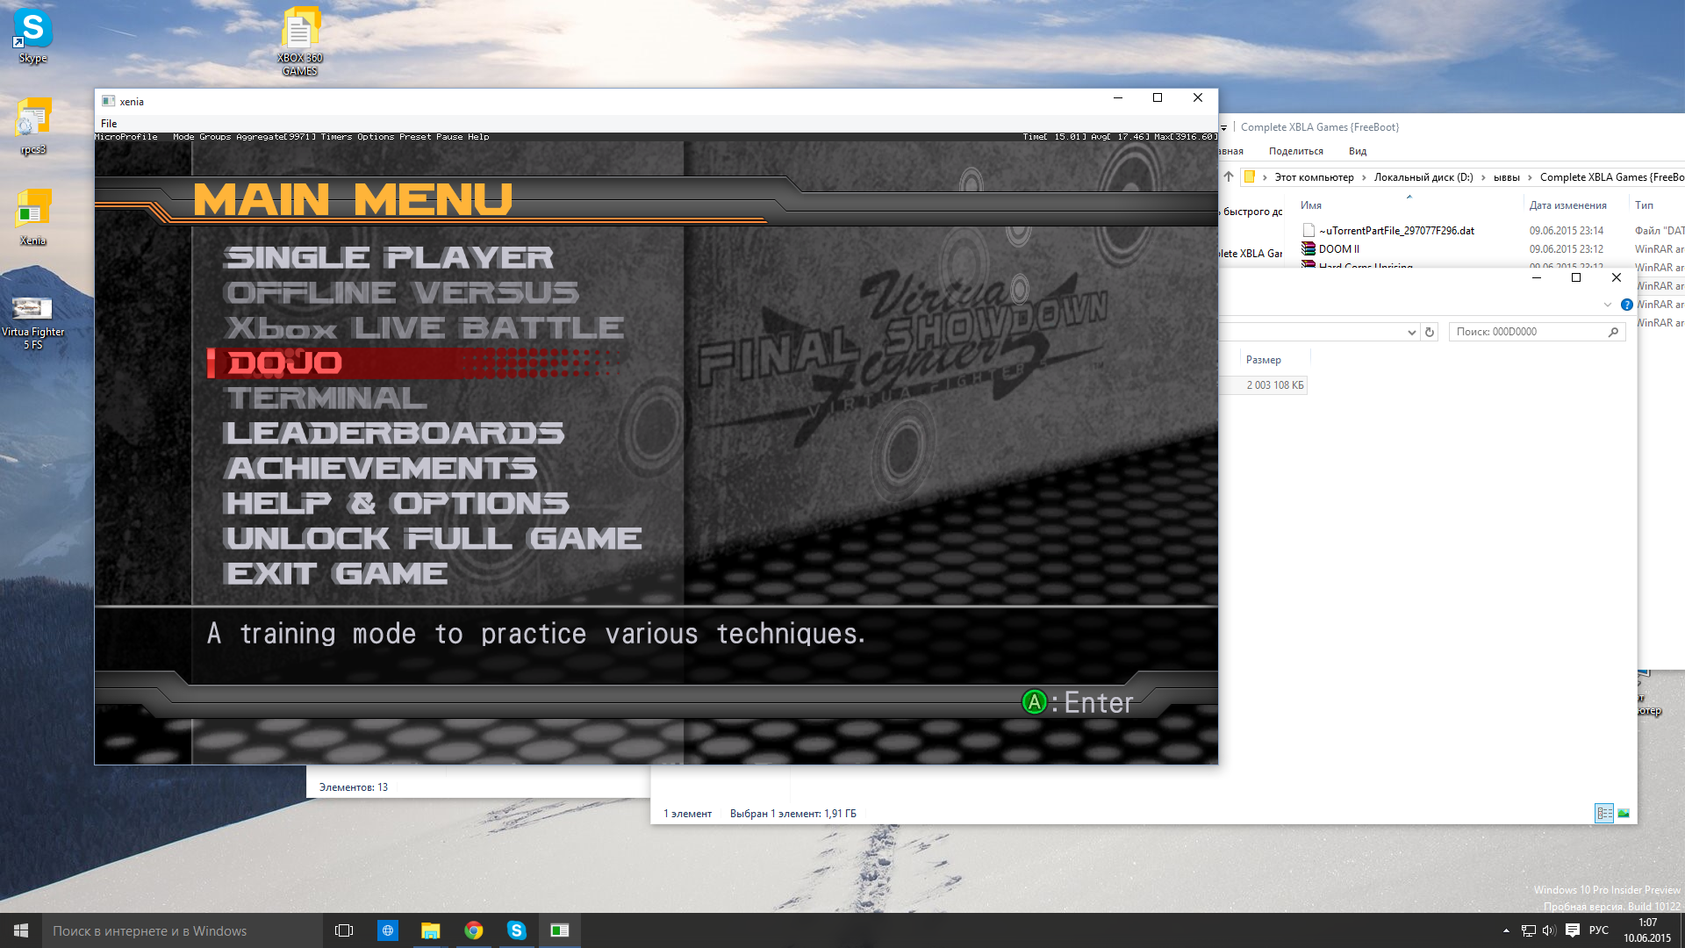This screenshot has width=1685, height=948.
Task: Open xenia taskbar icon
Action: pos(559,930)
